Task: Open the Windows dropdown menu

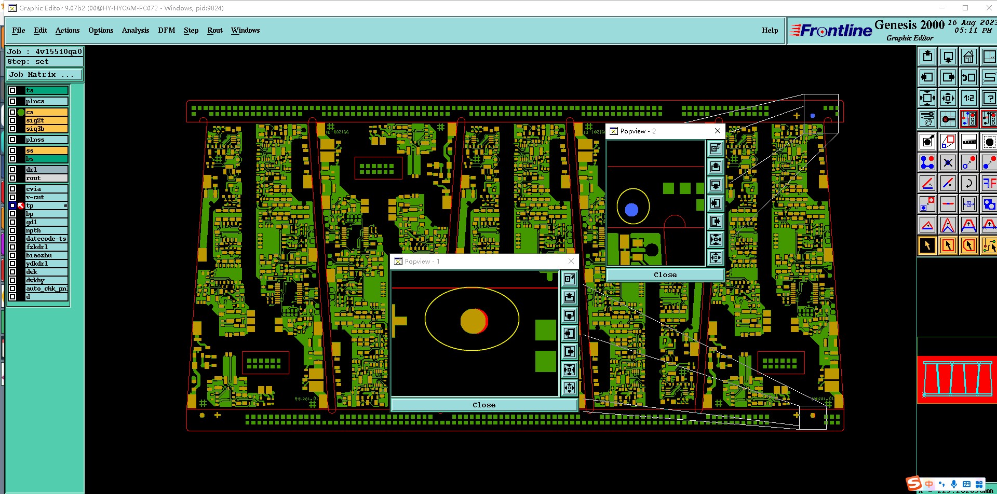Action: pos(245,30)
